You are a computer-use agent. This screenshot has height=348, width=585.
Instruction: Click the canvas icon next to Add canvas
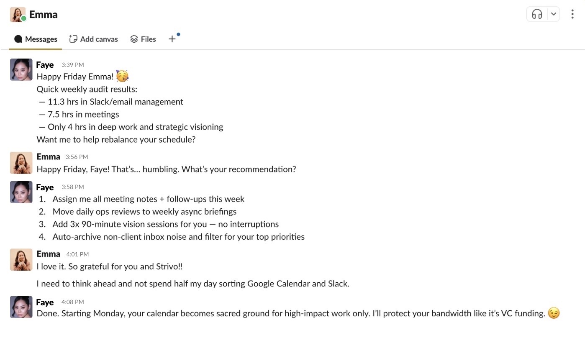pyautogui.click(x=73, y=39)
